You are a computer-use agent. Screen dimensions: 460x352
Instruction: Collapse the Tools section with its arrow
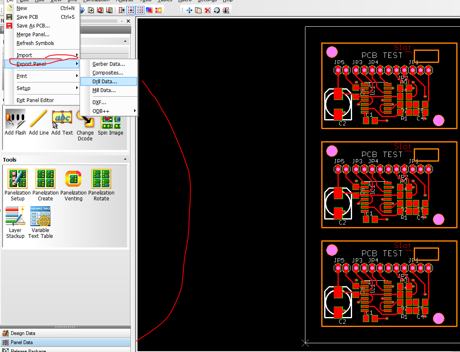tap(125, 159)
